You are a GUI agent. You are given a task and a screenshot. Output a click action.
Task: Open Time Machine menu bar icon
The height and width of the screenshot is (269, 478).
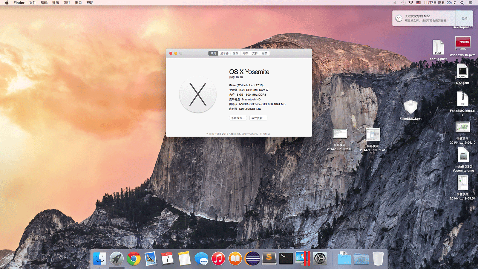point(403,3)
